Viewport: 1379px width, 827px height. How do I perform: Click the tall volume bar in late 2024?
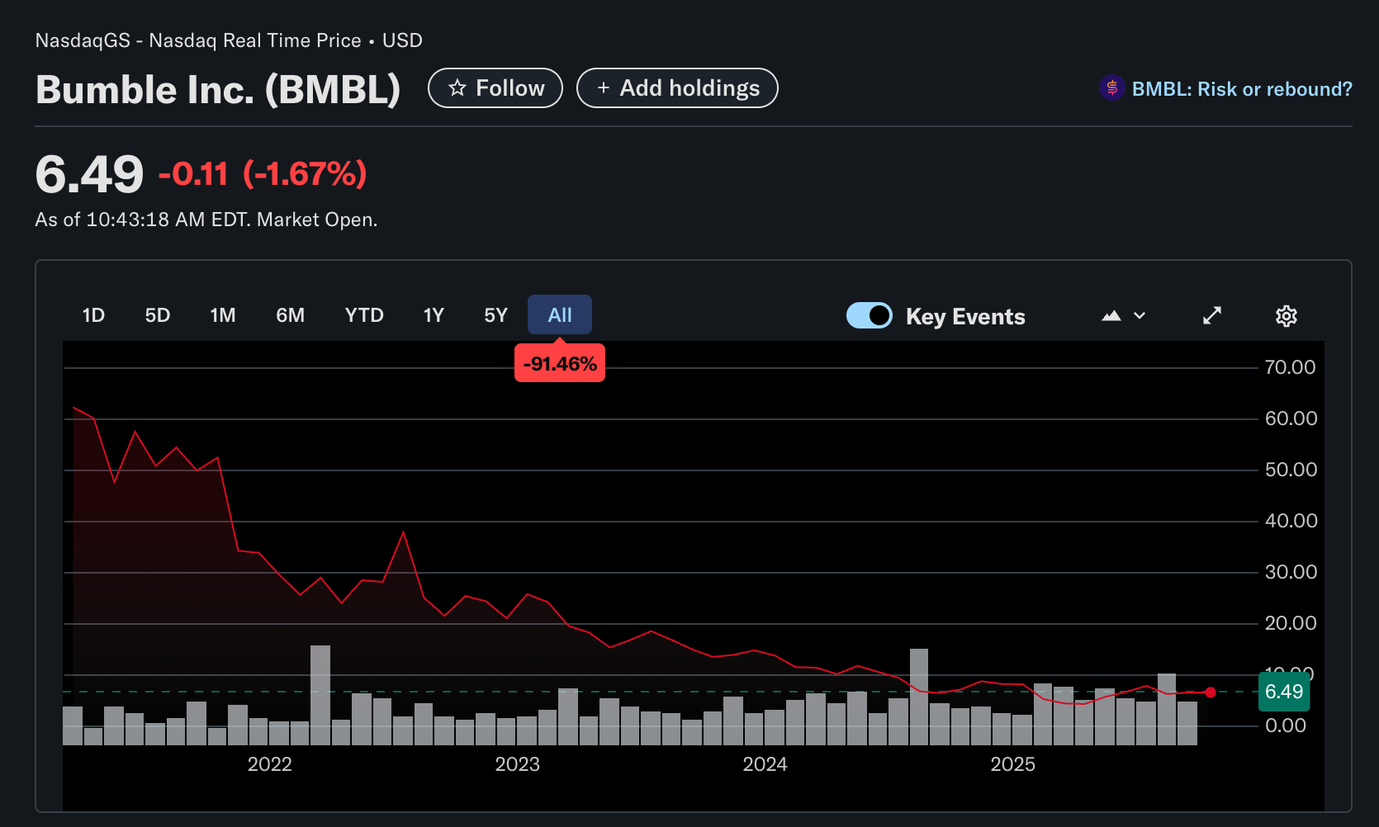click(919, 697)
